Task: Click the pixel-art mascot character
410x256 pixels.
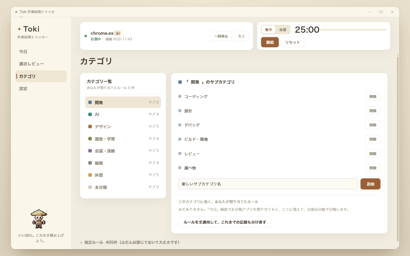Action: tap(39, 219)
